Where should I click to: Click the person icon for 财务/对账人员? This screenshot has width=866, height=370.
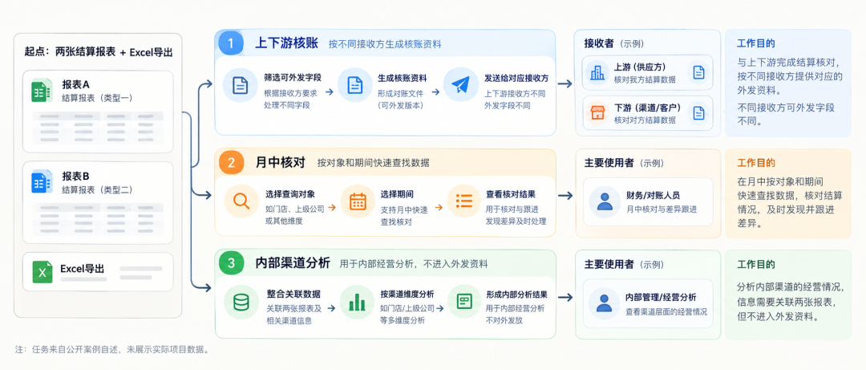[x=605, y=201]
